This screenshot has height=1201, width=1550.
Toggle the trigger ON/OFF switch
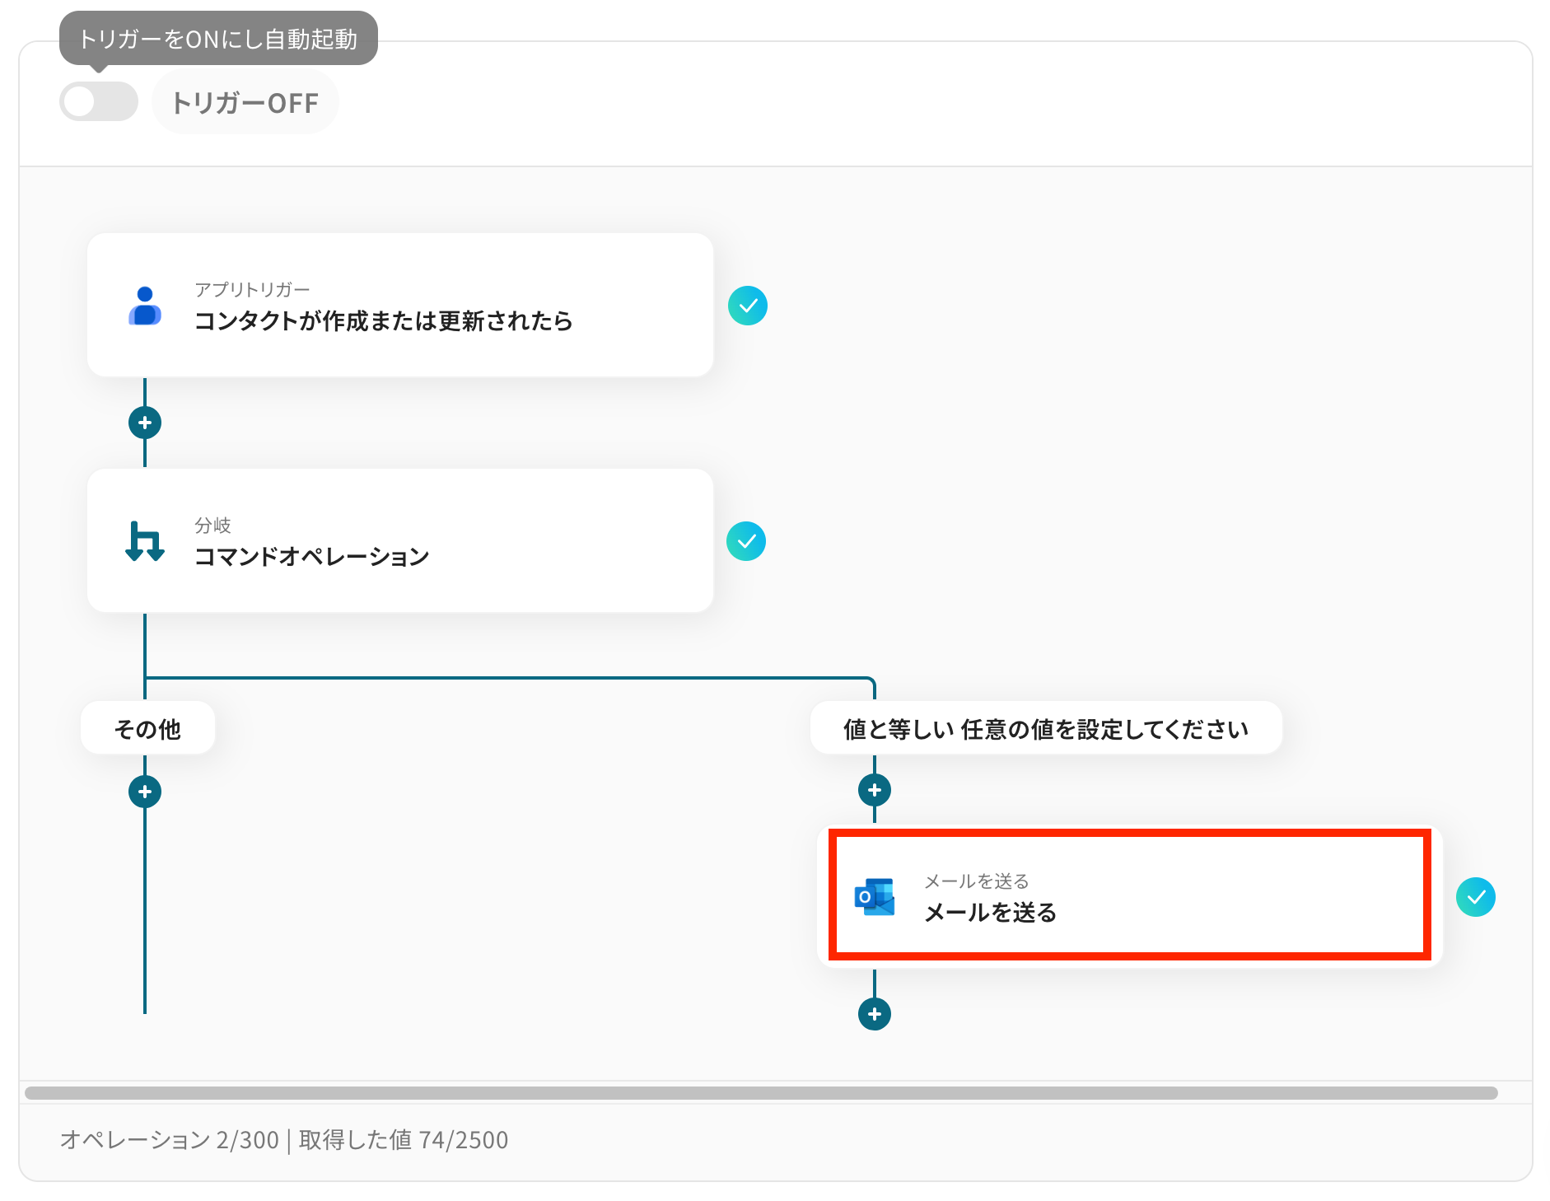[99, 102]
